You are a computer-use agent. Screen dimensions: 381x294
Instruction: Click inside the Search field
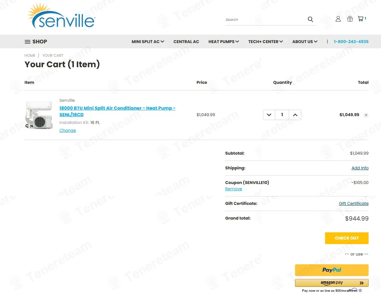[265, 20]
